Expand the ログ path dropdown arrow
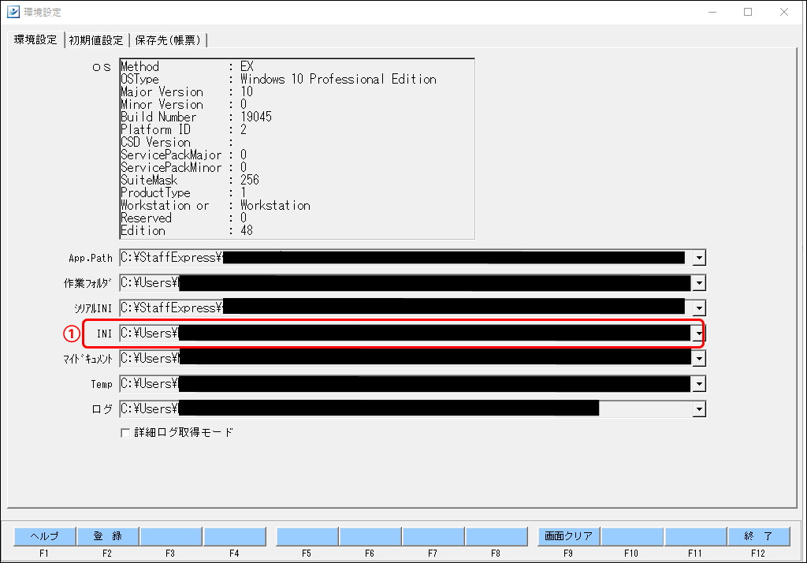This screenshot has height=563, width=807. 699,409
